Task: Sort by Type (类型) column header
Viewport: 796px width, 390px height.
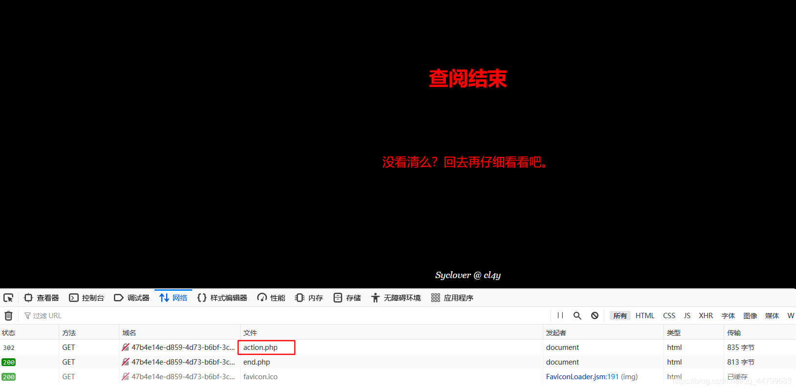Action: coord(693,333)
